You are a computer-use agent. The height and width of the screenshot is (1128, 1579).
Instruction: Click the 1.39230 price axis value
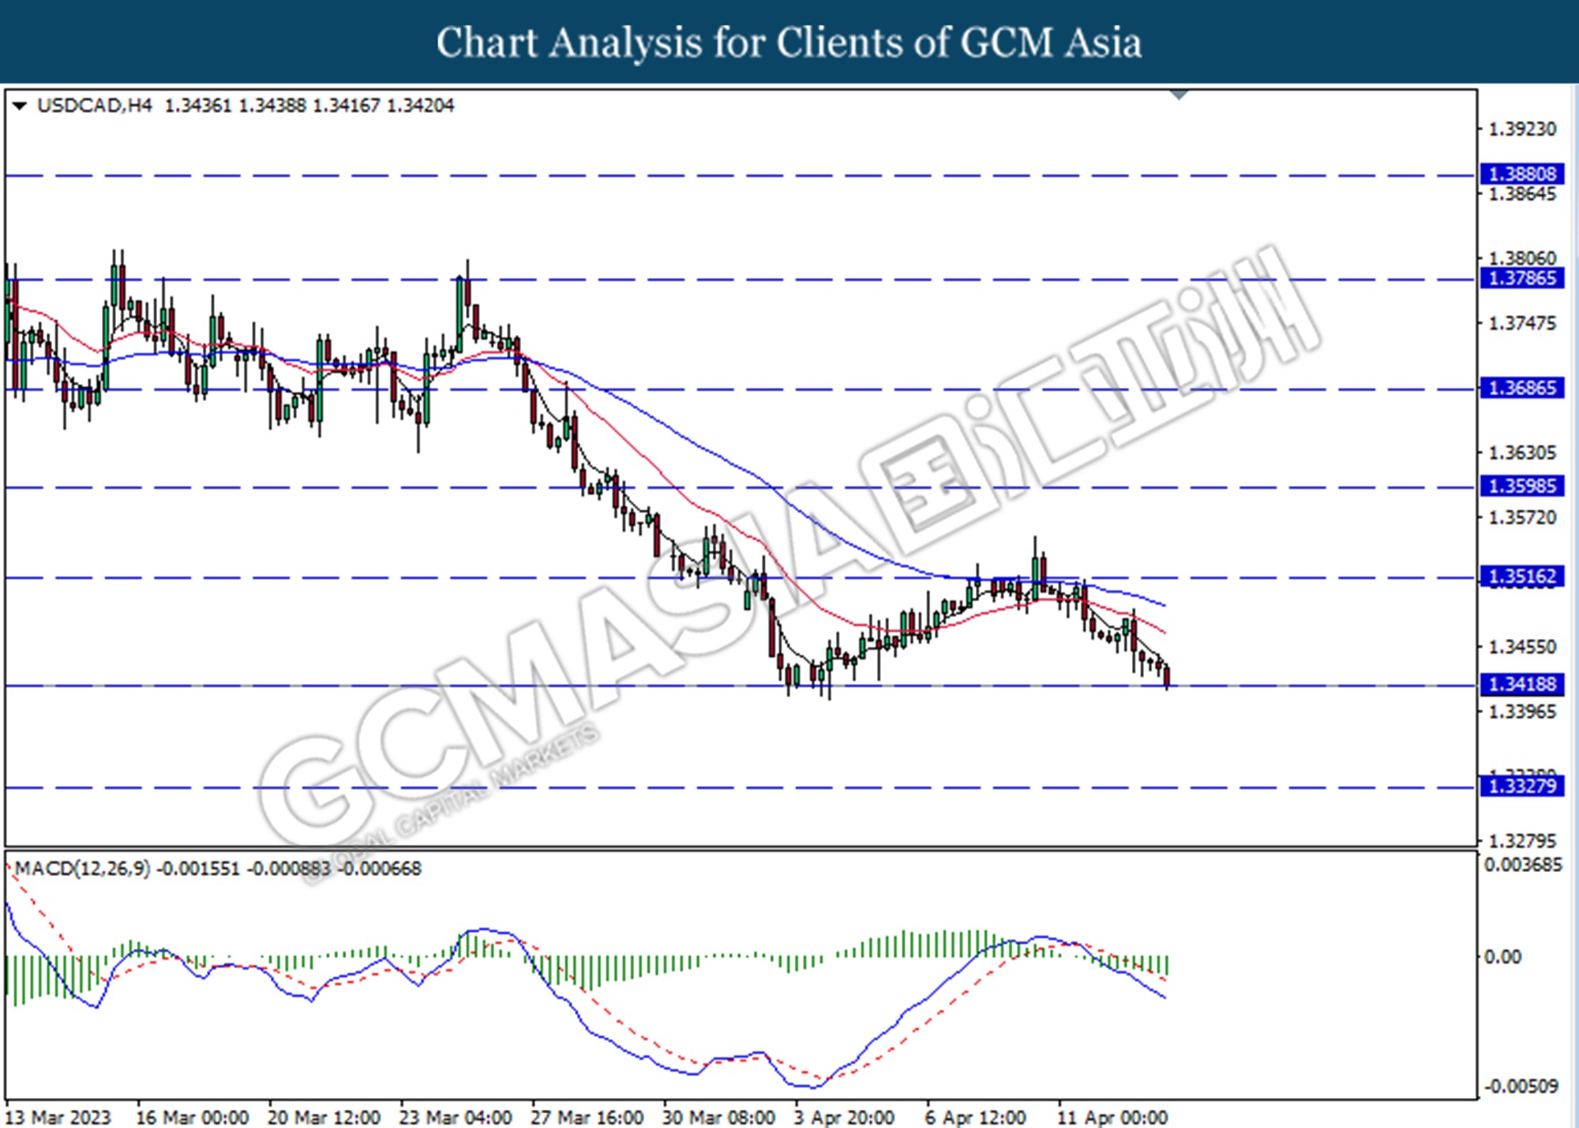coord(1522,129)
